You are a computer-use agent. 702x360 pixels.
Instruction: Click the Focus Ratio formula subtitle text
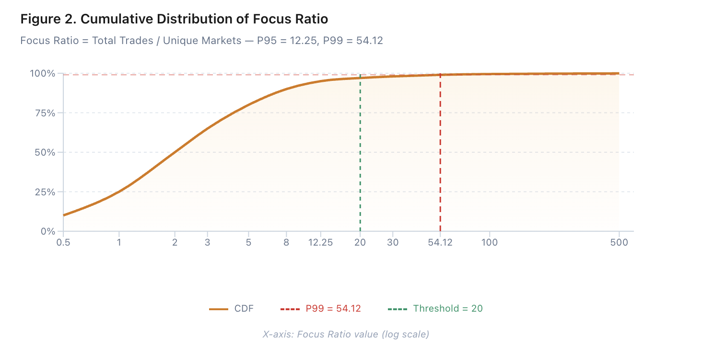click(201, 41)
